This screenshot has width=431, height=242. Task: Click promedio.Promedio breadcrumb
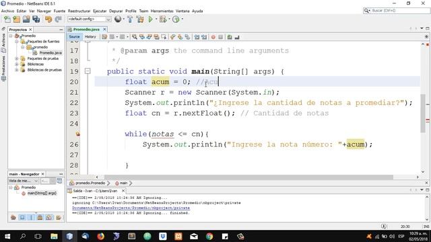tap(90, 183)
